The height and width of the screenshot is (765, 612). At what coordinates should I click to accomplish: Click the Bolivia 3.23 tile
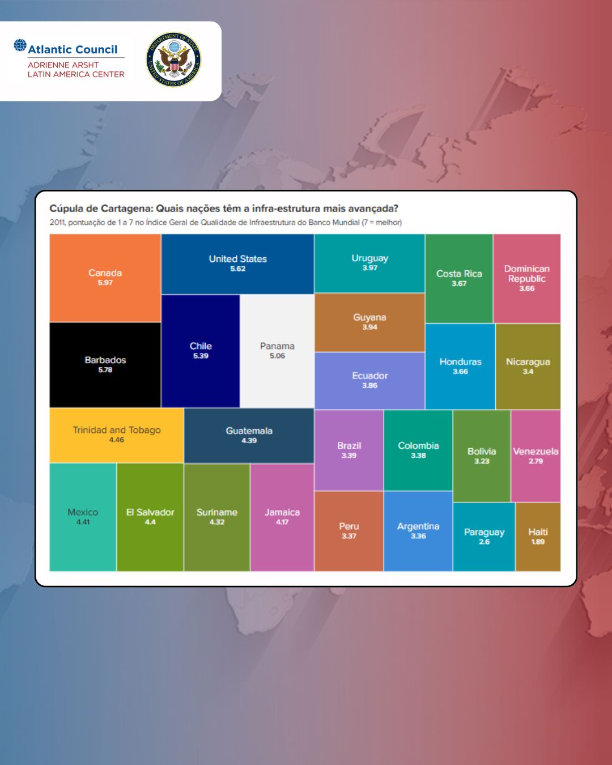(482, 456)
